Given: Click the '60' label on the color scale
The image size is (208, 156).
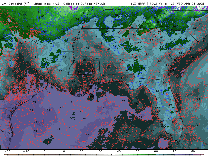Looking at the screenshot, I should 156,151.
